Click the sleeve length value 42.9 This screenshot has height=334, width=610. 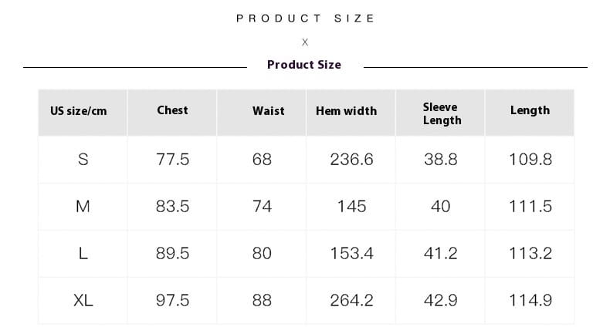(440, 301)
